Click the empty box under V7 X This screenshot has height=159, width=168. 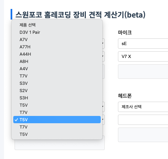point(143,72)
